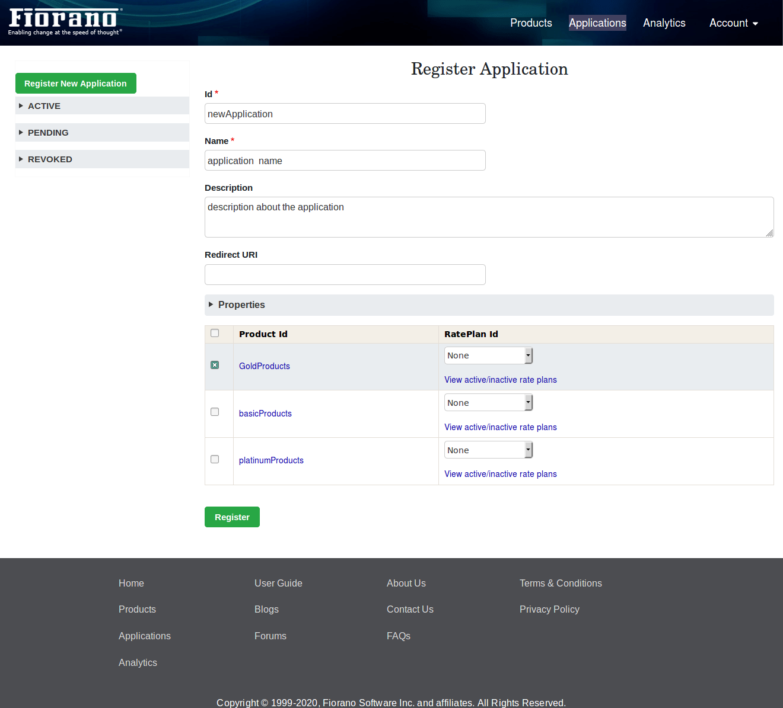The width and height of the screenshot is (783, 708).
Task: Open the Analytics nav tab
Action: click(x=664, y=23)
